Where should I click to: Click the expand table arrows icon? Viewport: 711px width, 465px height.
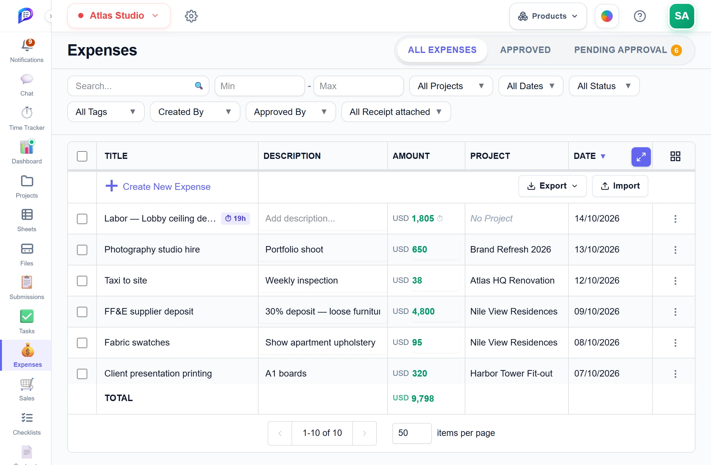641,157
